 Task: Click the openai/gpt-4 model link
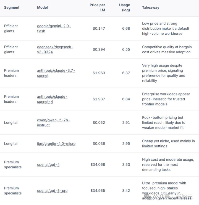pos(48,164)
